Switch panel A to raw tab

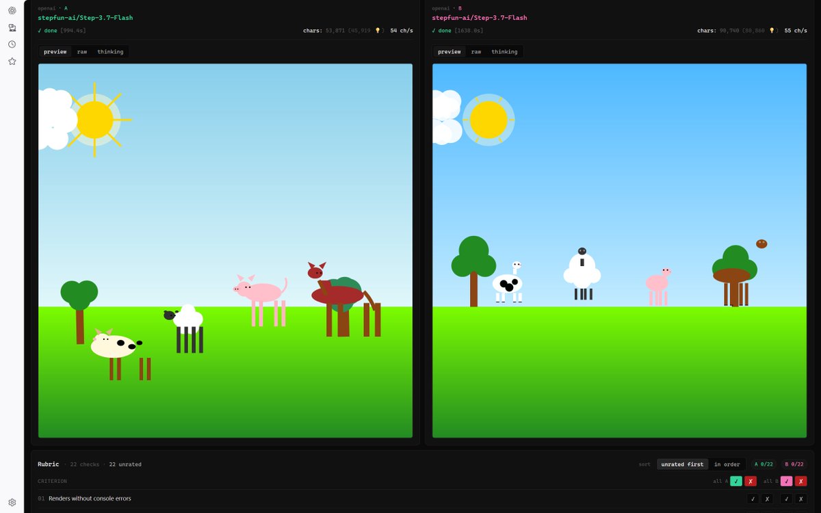pyautogui.click(x=82, y=52)
